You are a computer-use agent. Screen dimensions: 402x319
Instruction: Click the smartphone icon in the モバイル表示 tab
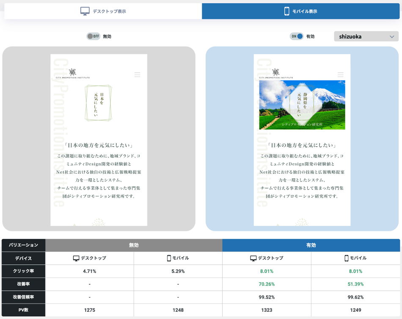coord(286,11)
